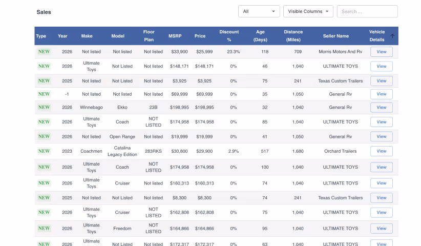
Task: Click the 23B floor plan cell
Action: (153, 107)
